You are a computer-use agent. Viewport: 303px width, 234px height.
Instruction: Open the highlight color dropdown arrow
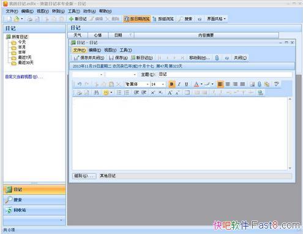(x=212, y=84)
